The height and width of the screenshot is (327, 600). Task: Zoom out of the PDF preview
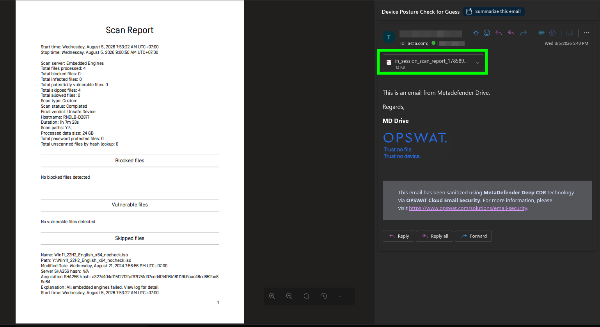pyautogui.click(x=289, y=296)
